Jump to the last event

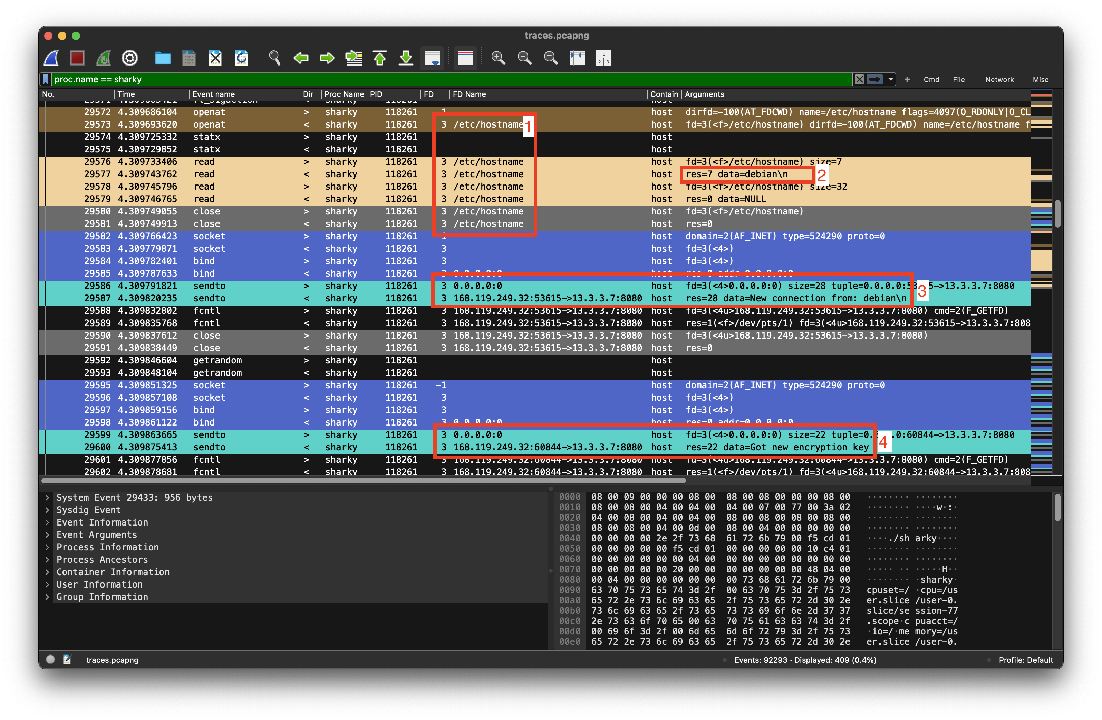click(406, 58)
